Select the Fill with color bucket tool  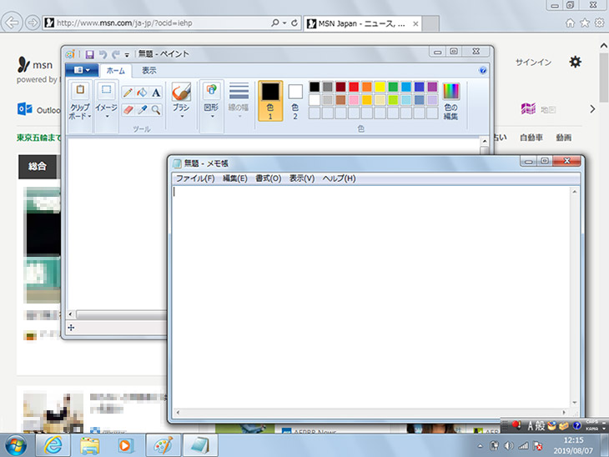[x=142, y=93]
